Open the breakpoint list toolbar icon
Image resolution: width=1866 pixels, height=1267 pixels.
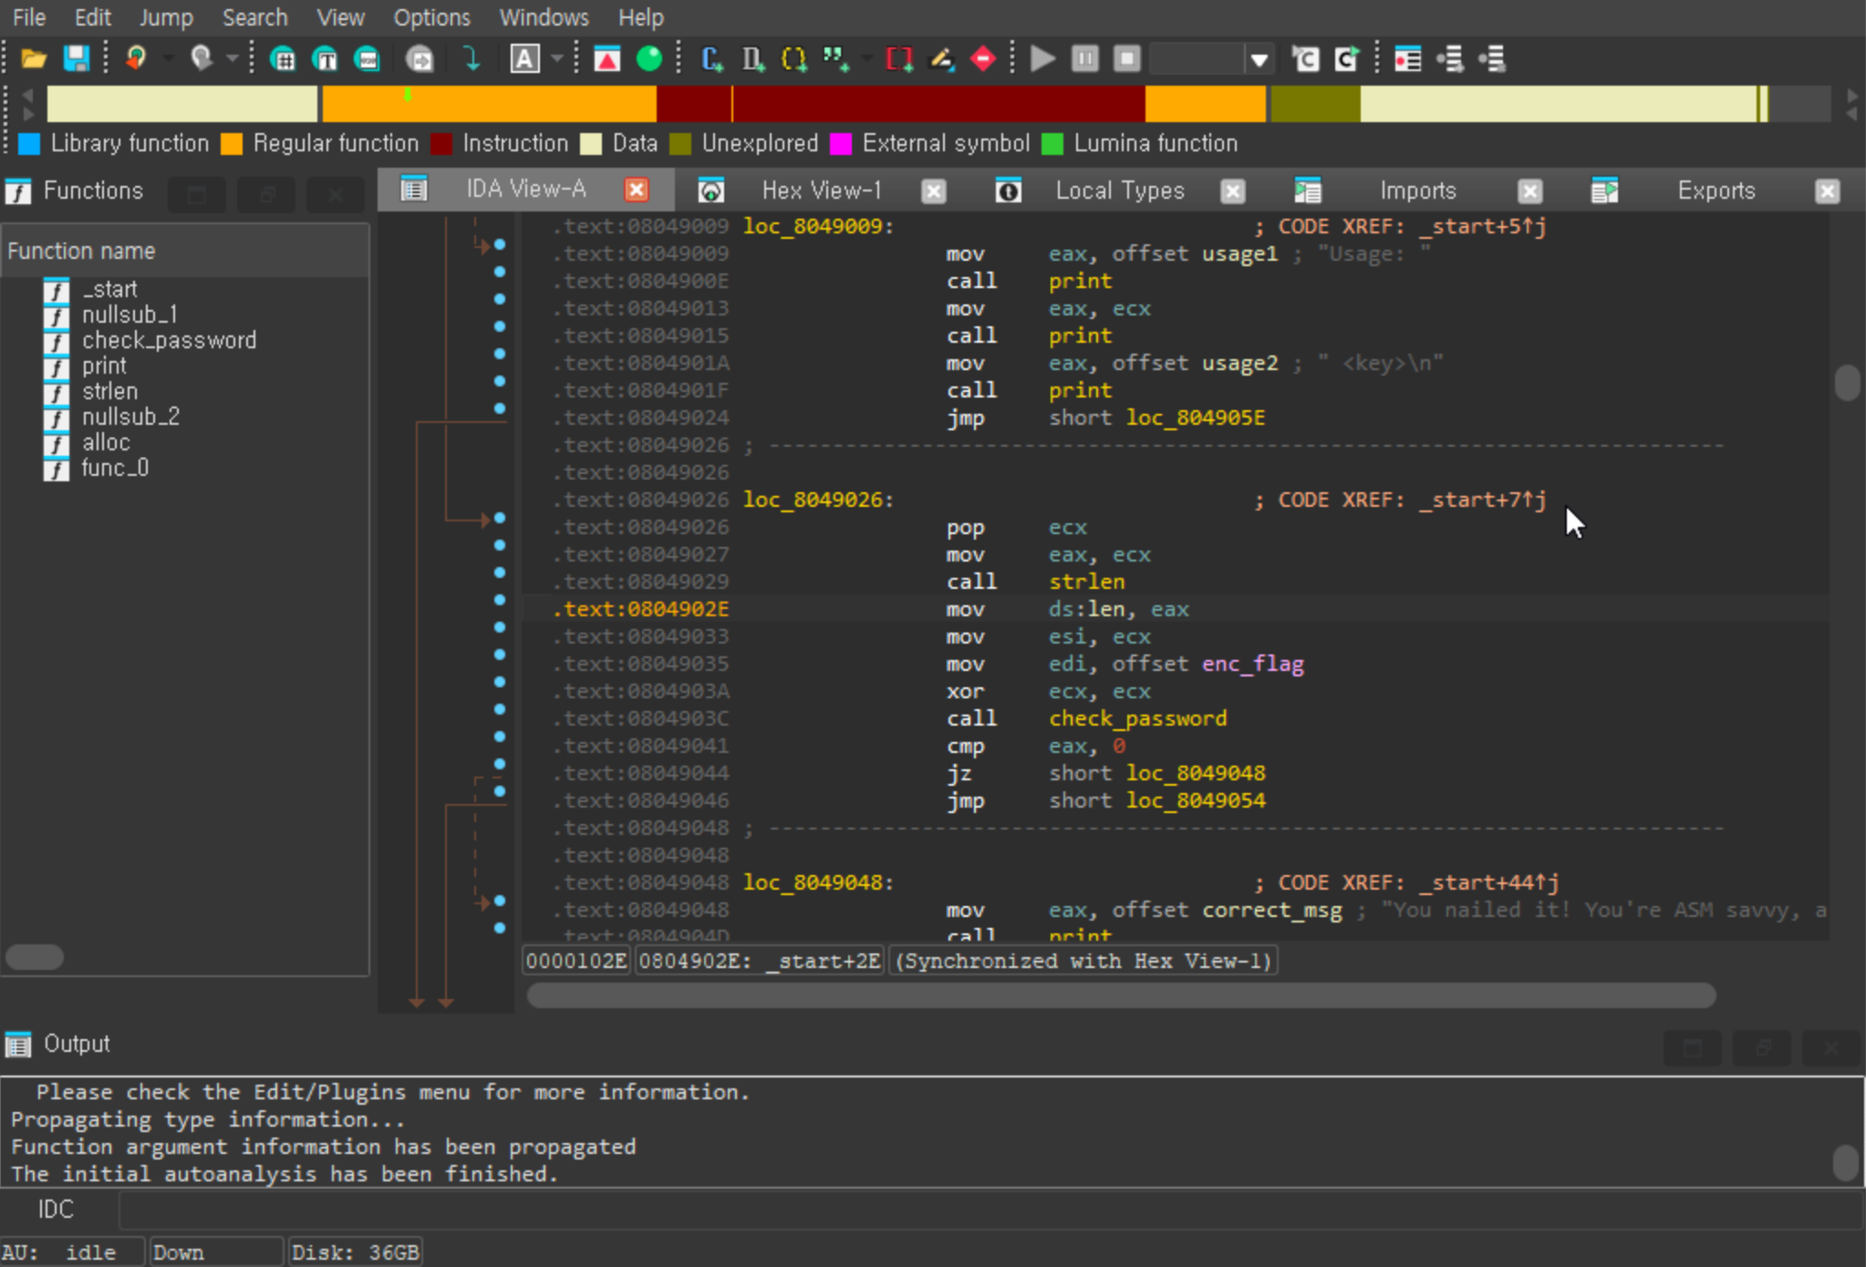pyautogui.click(x=1407, y=59)
